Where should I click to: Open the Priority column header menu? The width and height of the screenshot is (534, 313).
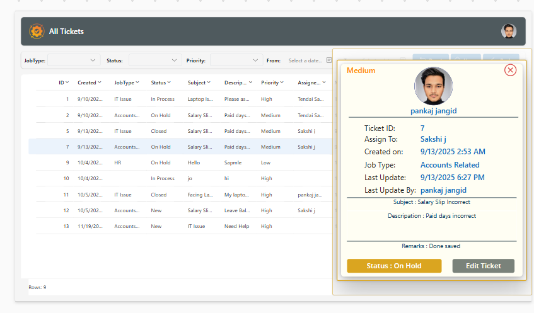point(272,83)
